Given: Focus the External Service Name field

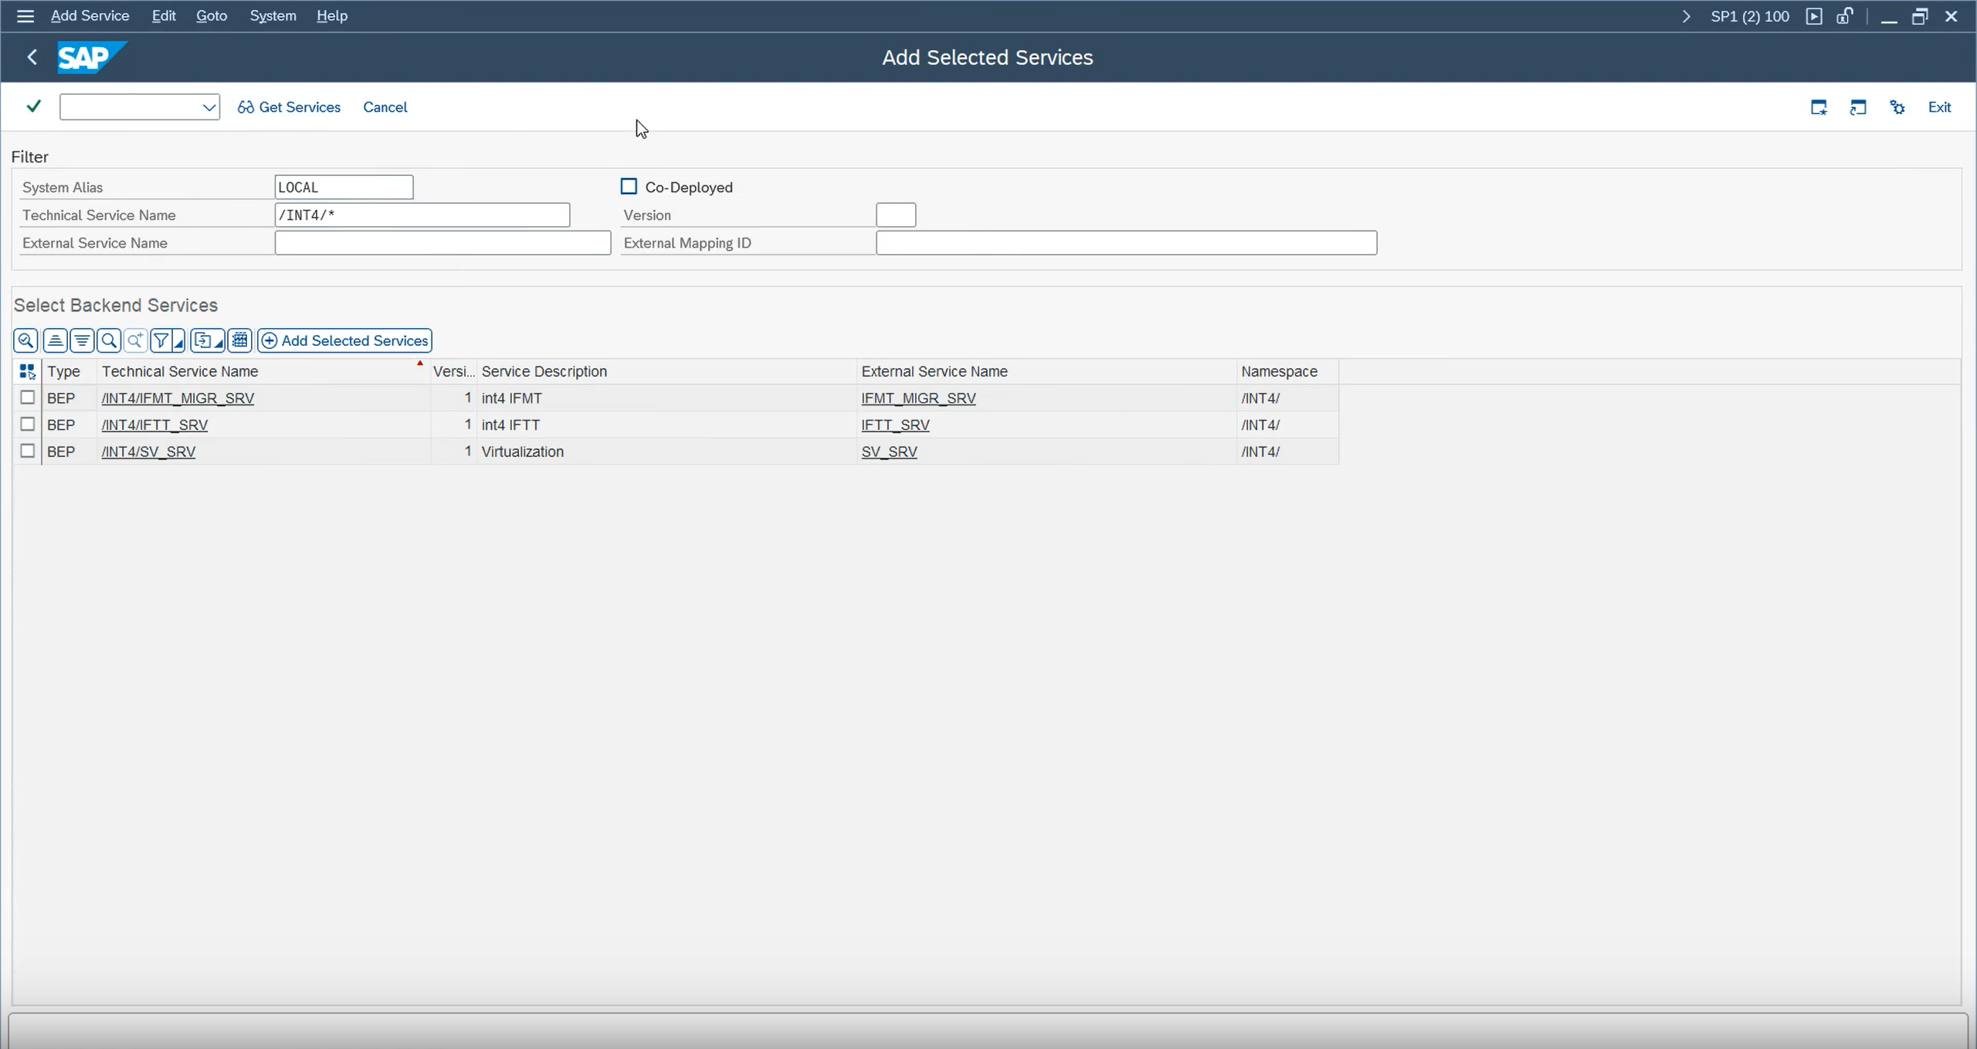Looking at the screenshot, I should [x=443, y=243].
